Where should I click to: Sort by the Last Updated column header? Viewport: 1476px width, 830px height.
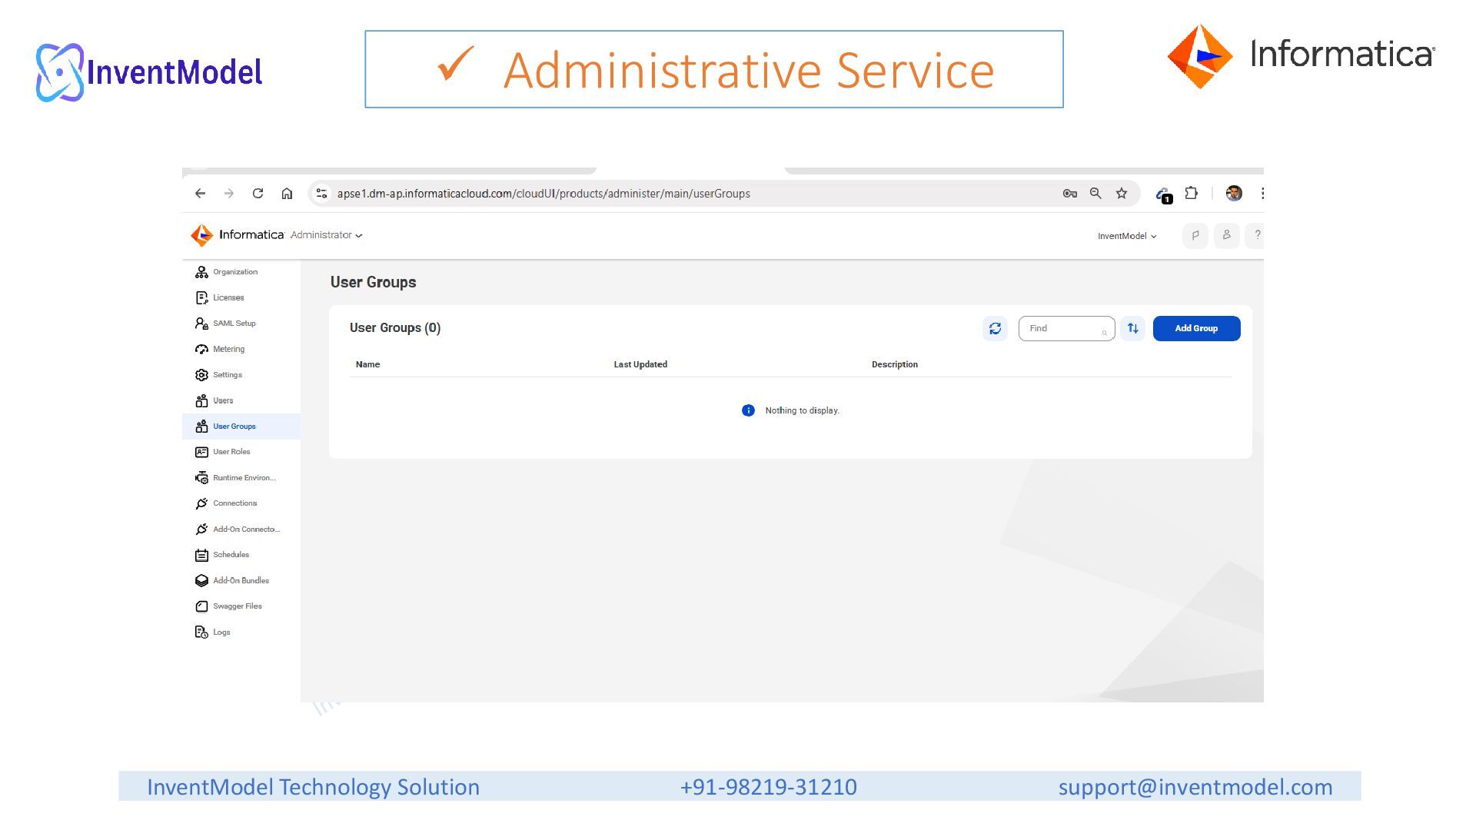(x=640, y=364)
